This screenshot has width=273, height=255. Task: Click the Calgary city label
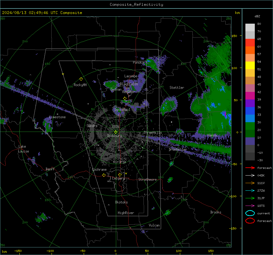(x=118, y=178)
